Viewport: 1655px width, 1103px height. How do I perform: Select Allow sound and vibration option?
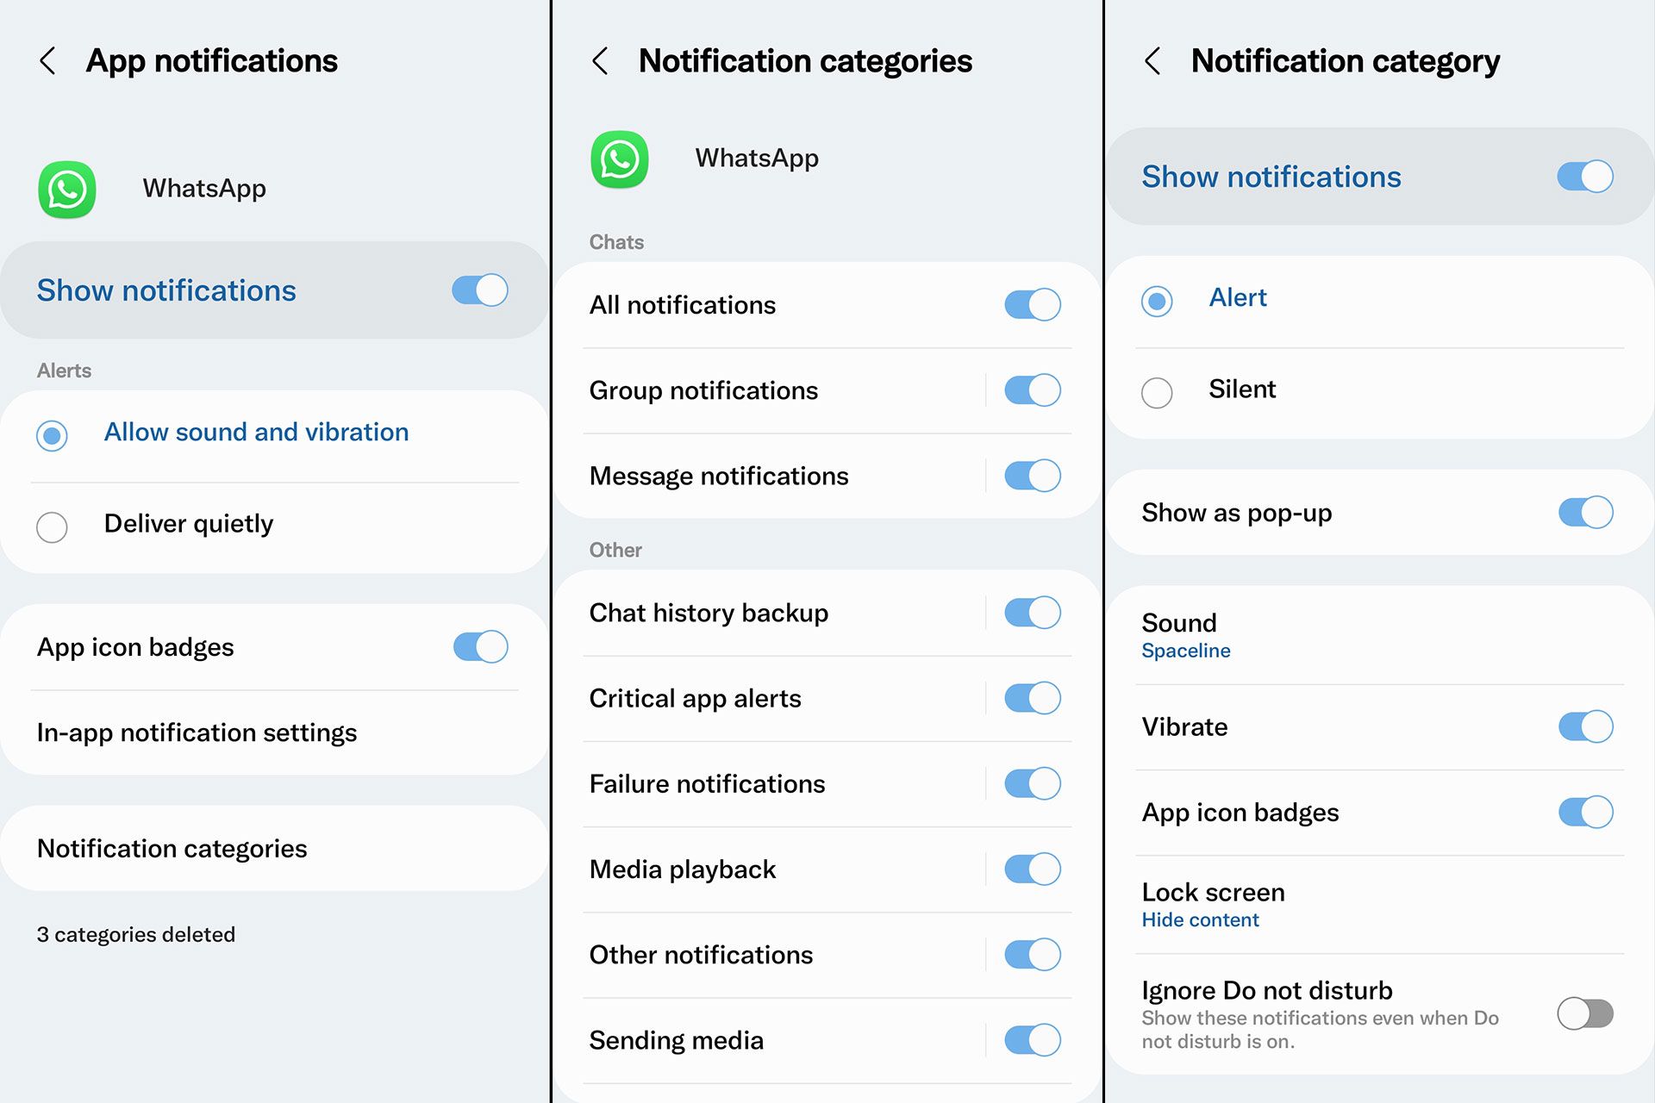tap(53, 435)
